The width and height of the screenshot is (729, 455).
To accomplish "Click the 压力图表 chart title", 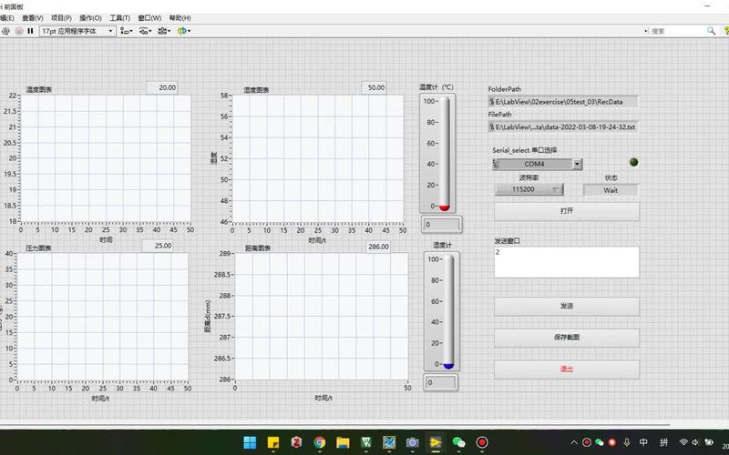I will (38, 248).
